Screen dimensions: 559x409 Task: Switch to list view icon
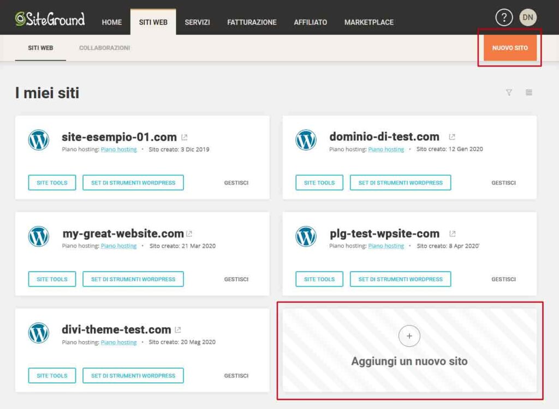528,93
